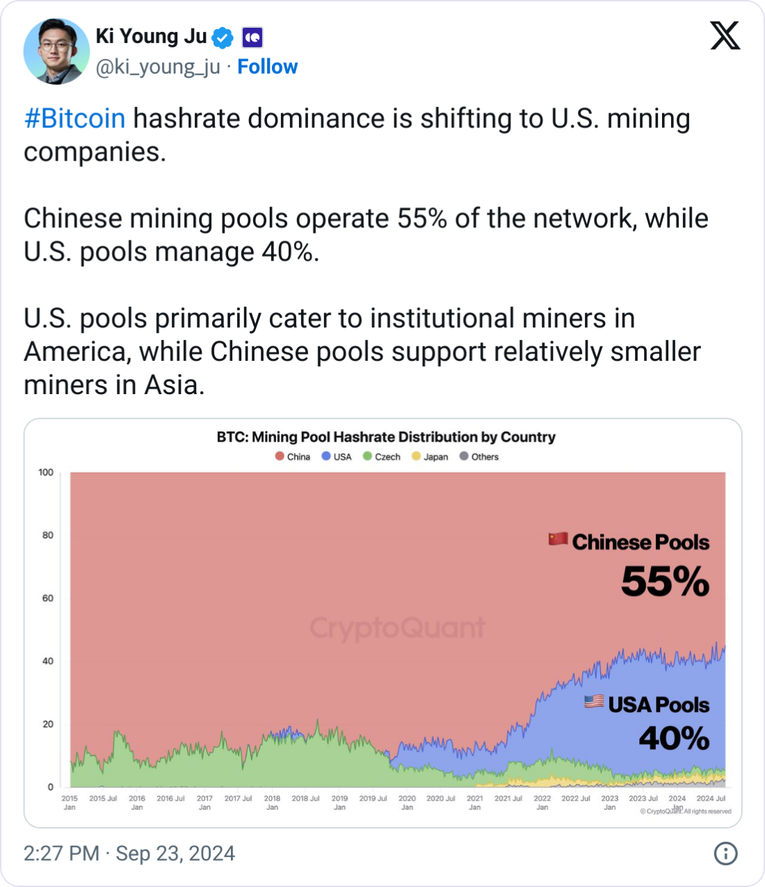This screenshot has width=765, height=887.
Task: Open the X logo in corner
Action: [x=725, y=35]
